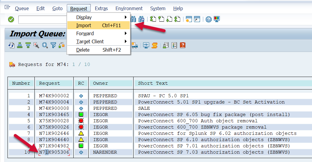Expand the Display submenu

(99, 17)
